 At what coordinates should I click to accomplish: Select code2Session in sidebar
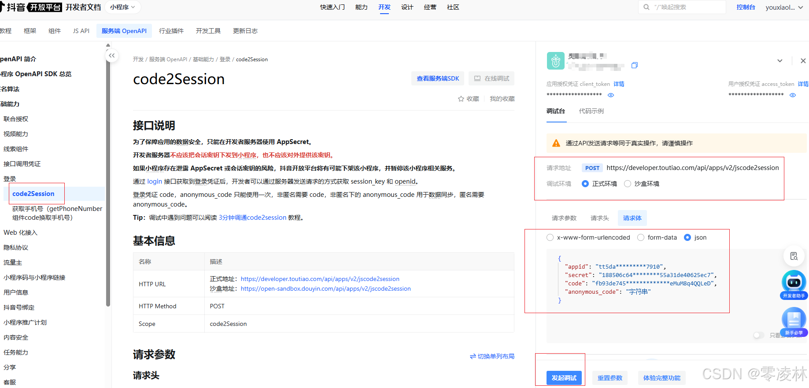tap(33, 194)
